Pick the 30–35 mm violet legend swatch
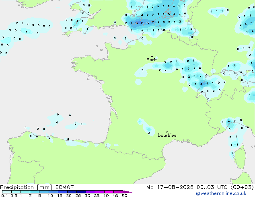This screenshot has width=255, height=197. (x=90, y=192)
